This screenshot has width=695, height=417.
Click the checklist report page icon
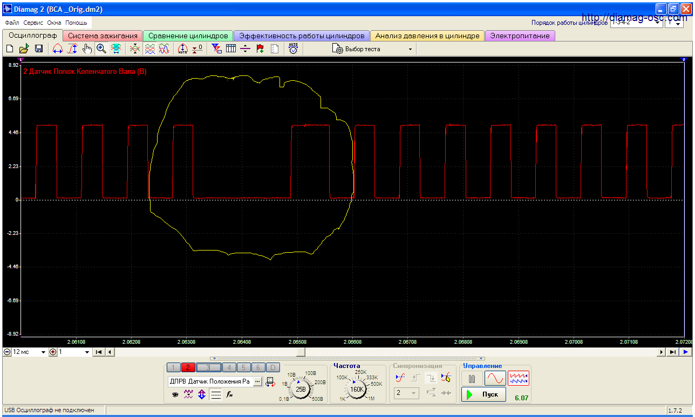coord(275,49)
